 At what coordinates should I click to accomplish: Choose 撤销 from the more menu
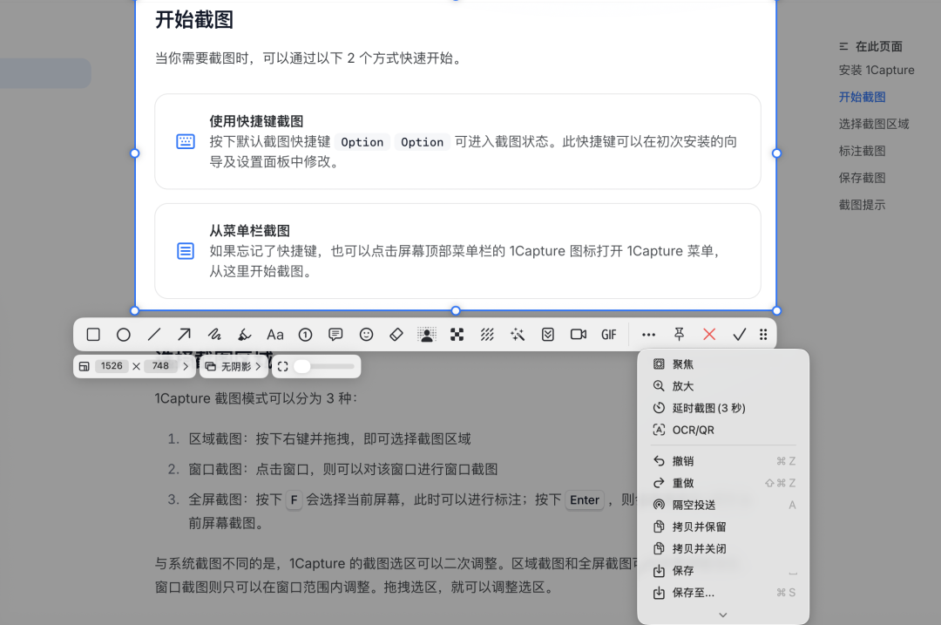click(x=723, y=461)
